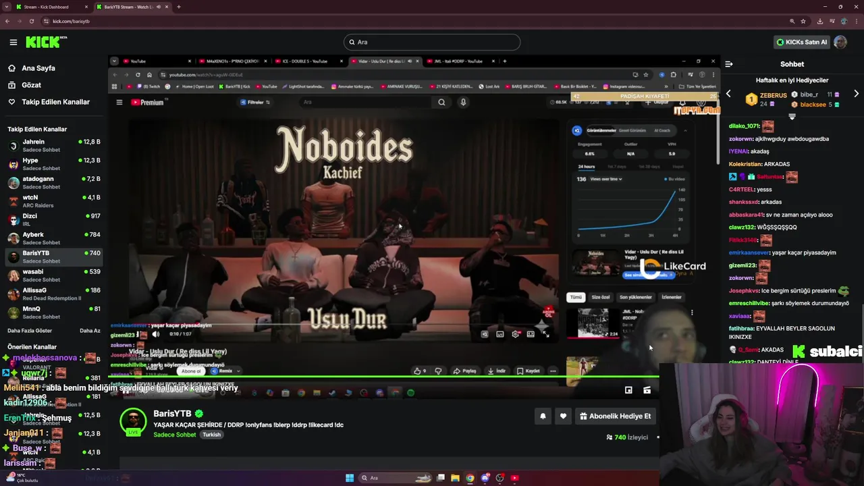Click BarisYTB channel avatar
The height and width of the screenshot is (486, 864).
(x=133, y=421)
